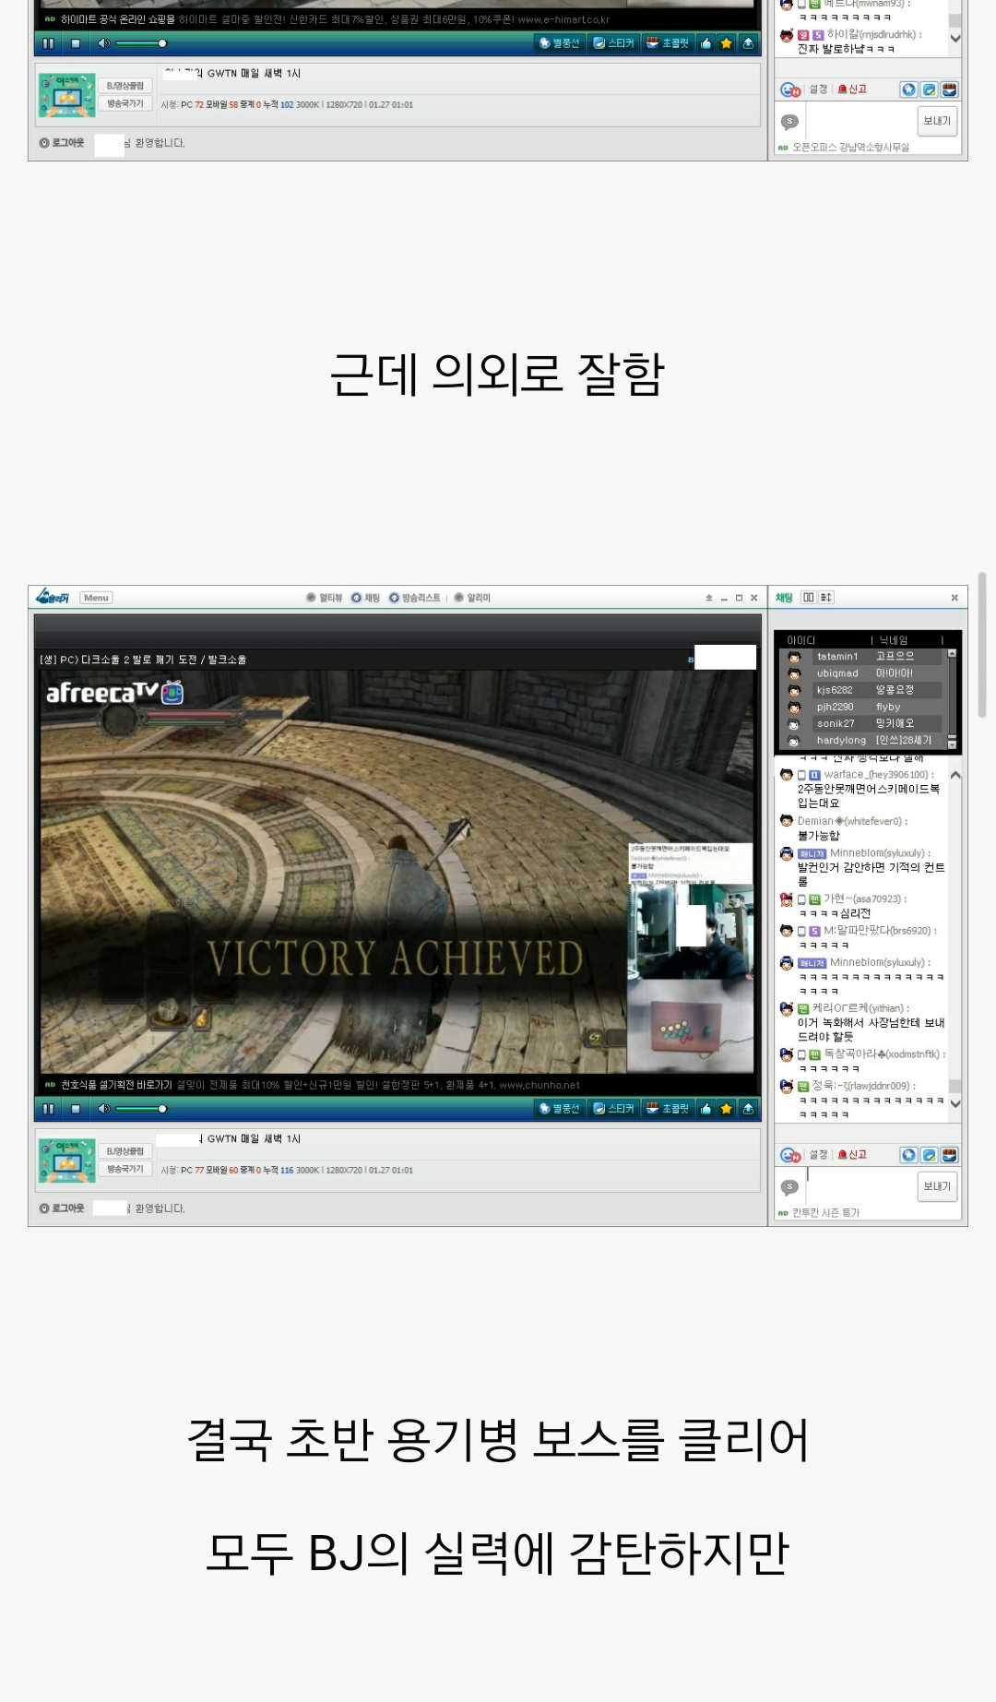This screenshot has height=1702, width=996.
Task: Click the blue round icon in lower chat toolbar
Action: [x=908, y=1155]
